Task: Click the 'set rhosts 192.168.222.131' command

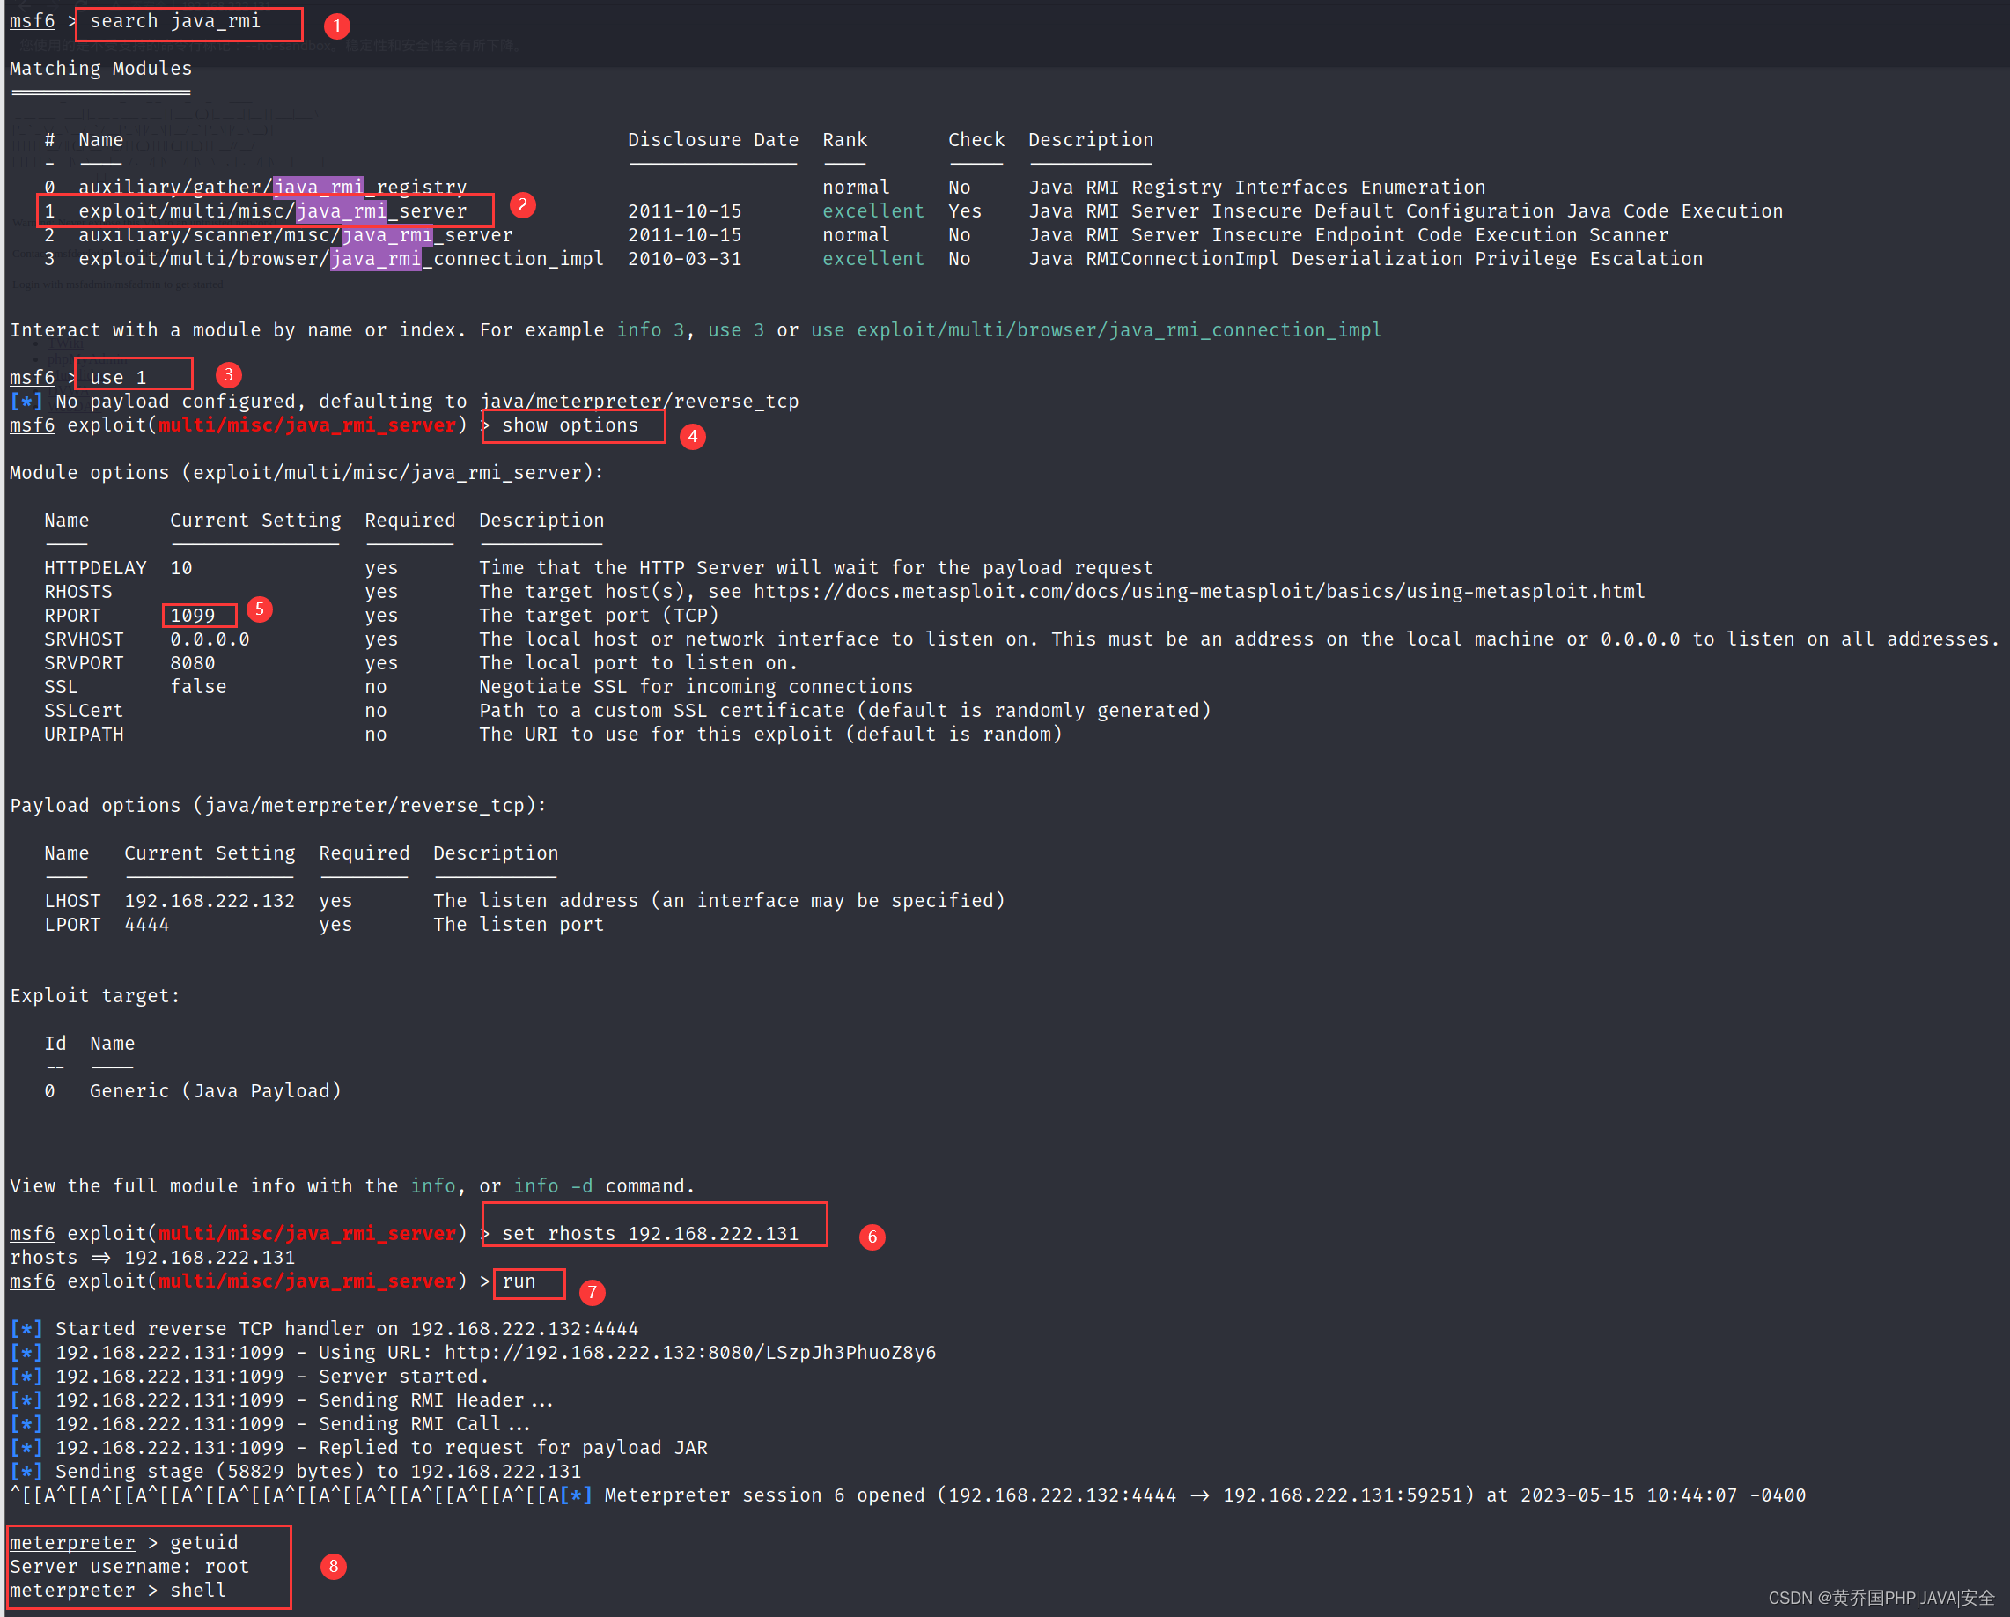Action: point(651,1234)
